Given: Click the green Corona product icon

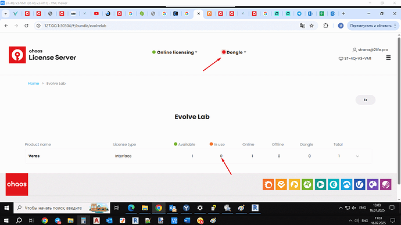Looking at the screenshot, I should click(x=307, y=184).
